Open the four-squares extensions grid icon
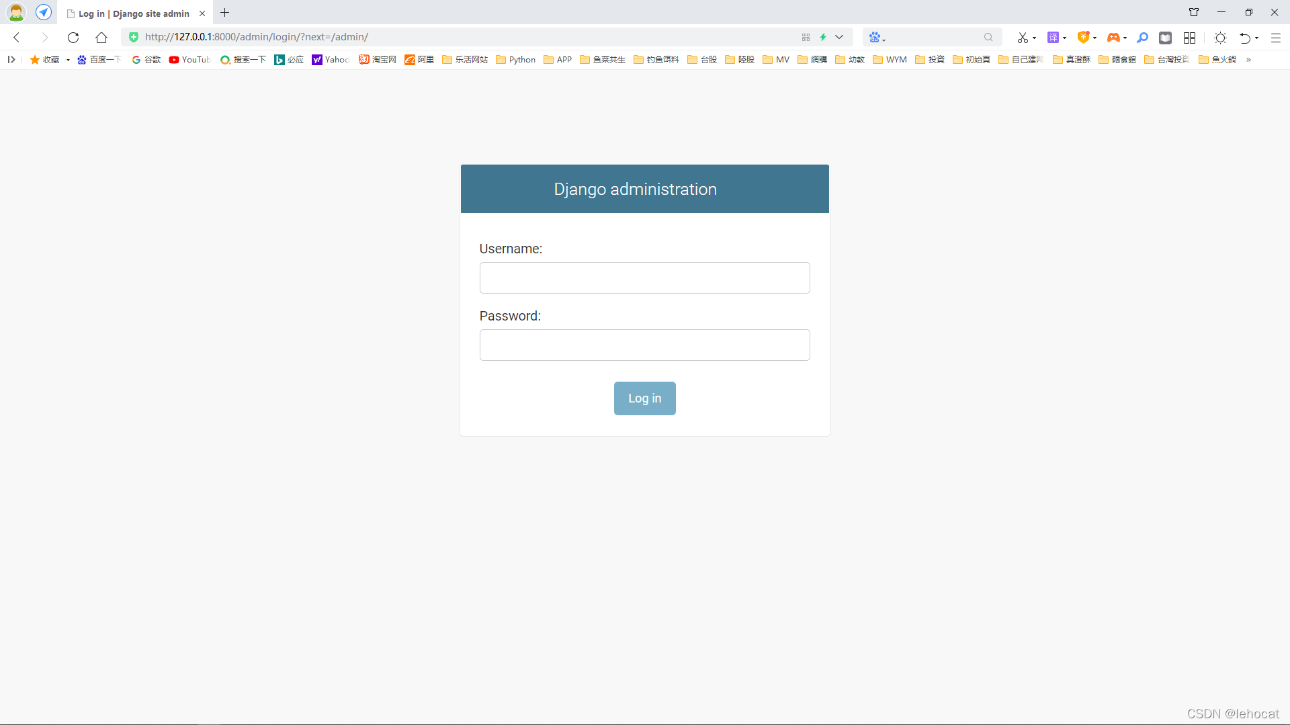This screenshot has width=1290, height=725. click(1190, 38)
